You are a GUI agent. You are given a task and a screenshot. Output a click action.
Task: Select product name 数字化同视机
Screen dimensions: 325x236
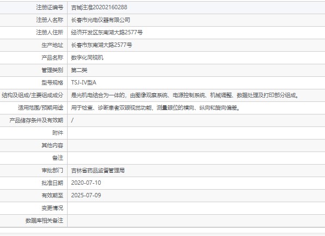point(87,58)
